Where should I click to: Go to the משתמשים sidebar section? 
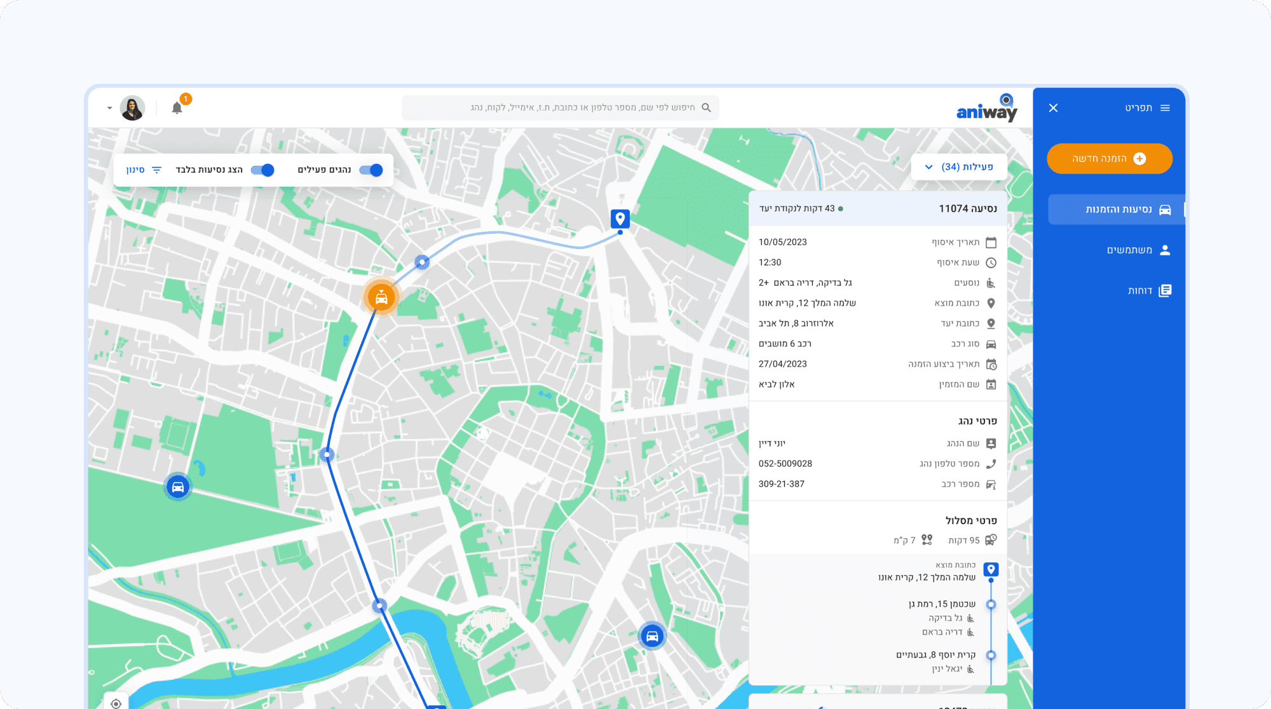pos(1139,250)
